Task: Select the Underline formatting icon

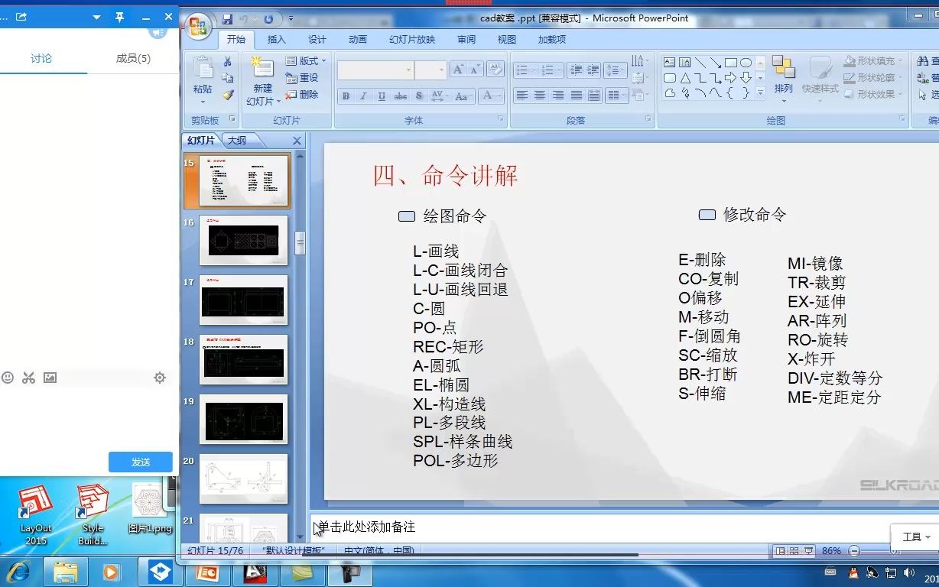Action: coord(381,96)
